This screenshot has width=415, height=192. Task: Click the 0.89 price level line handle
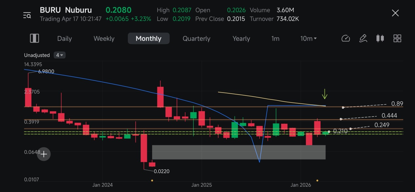343,107
